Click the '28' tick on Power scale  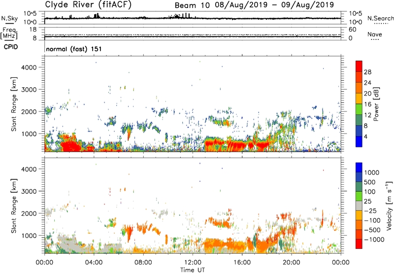pos(367,72)
